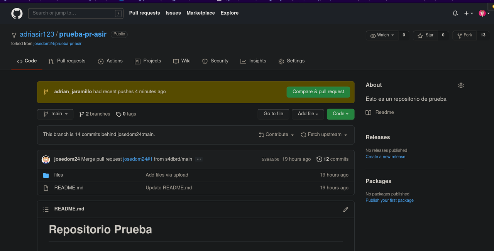Click the Compare & pull request button
494x251 pixels.
coord(318,92)
